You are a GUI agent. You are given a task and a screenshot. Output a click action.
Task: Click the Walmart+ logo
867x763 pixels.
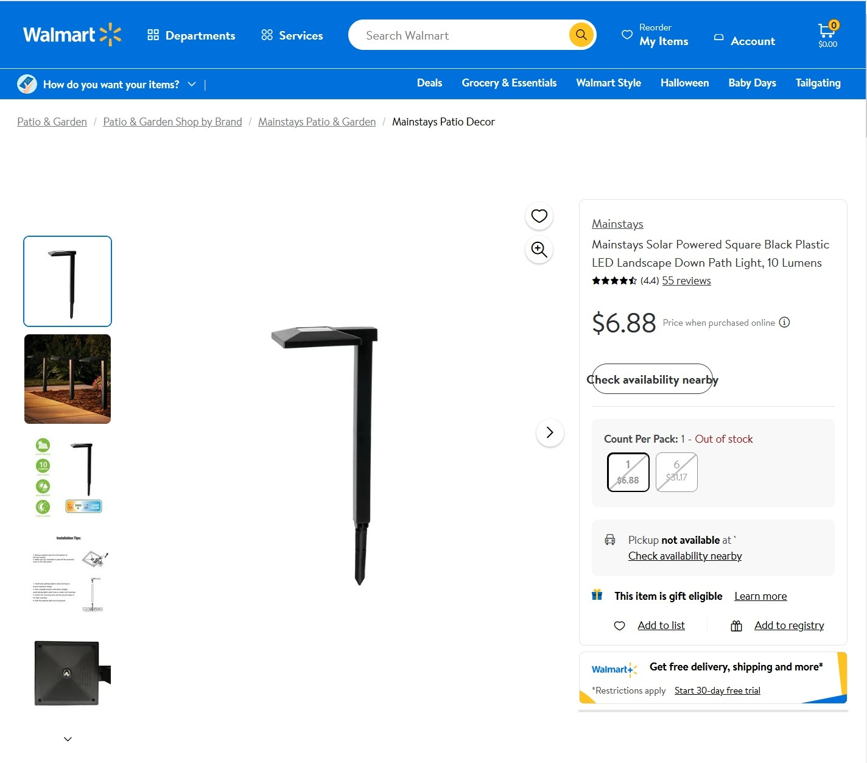pyautogui.click(x=614, y=669)
